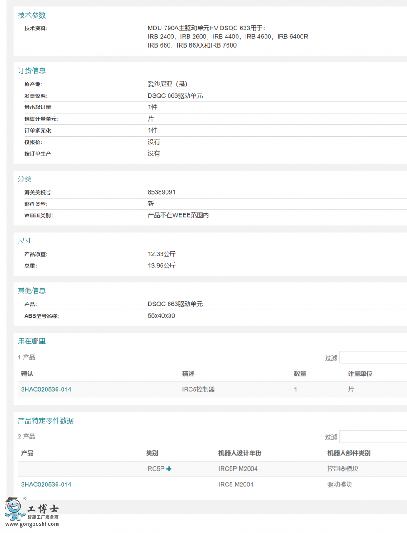Screen dimensions: 407x533
Task: Sort by the 计量单位 column header
Action: [x=360, y=374]
